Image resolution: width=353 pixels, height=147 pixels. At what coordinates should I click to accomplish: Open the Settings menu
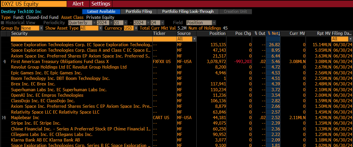coord(101,4)
